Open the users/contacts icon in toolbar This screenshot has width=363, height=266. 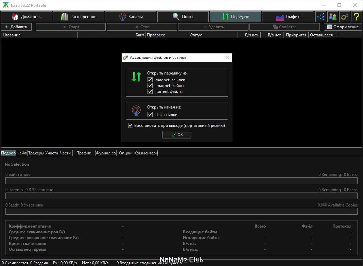(x=333, y=17)
